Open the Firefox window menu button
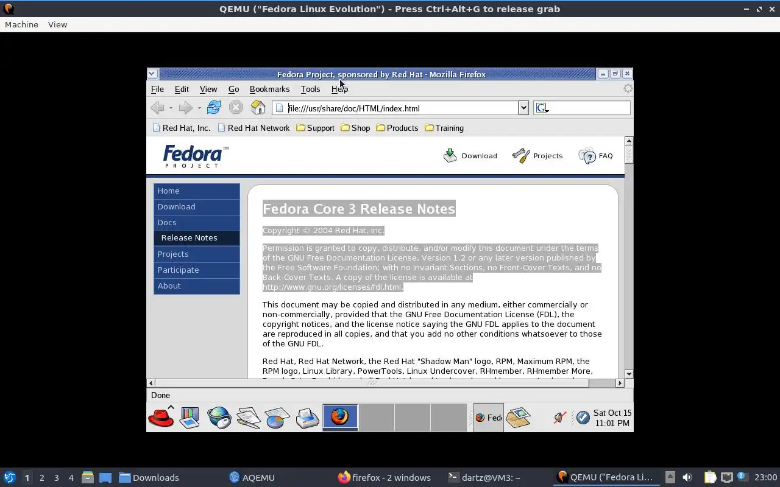The width and height of the screenshot is (780, 487). click(x=152, y=74)
